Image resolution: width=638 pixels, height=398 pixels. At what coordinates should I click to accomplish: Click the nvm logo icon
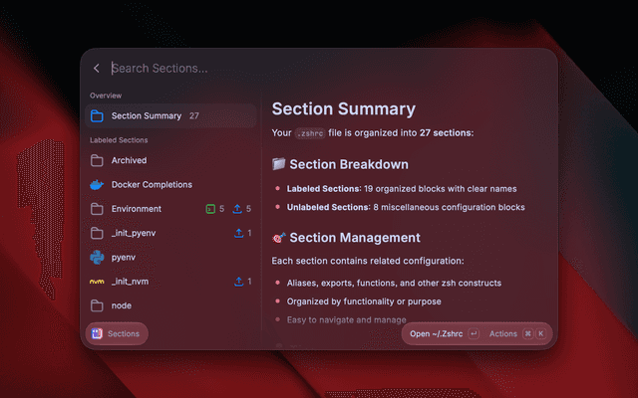(x=97, y=282)
